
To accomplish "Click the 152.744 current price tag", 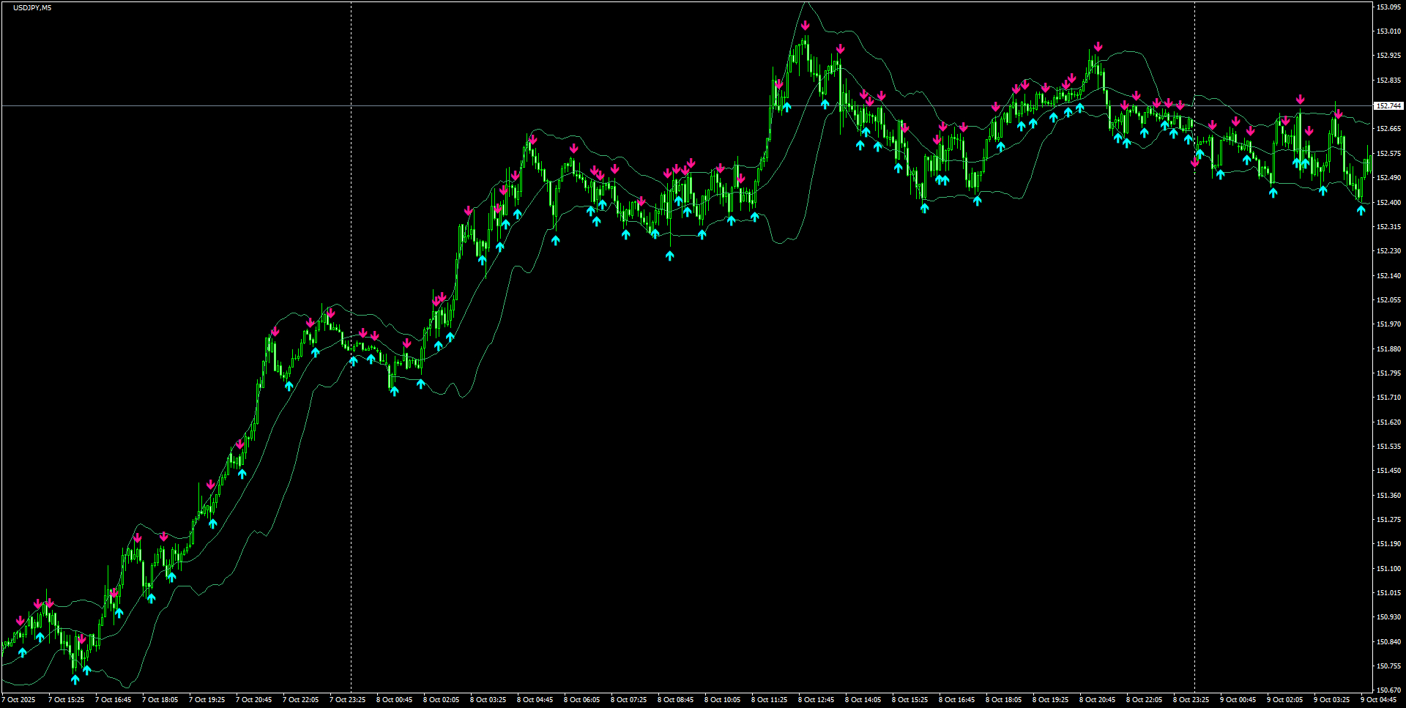I will click(x=1388, y=105).
